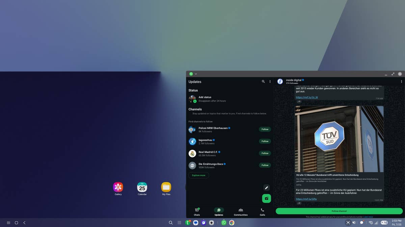405x227 pixels.
Task: Switch to the Chats tab
Action: 197,212
